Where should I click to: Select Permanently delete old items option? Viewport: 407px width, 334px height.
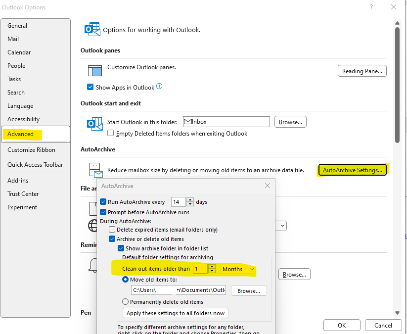126,302
